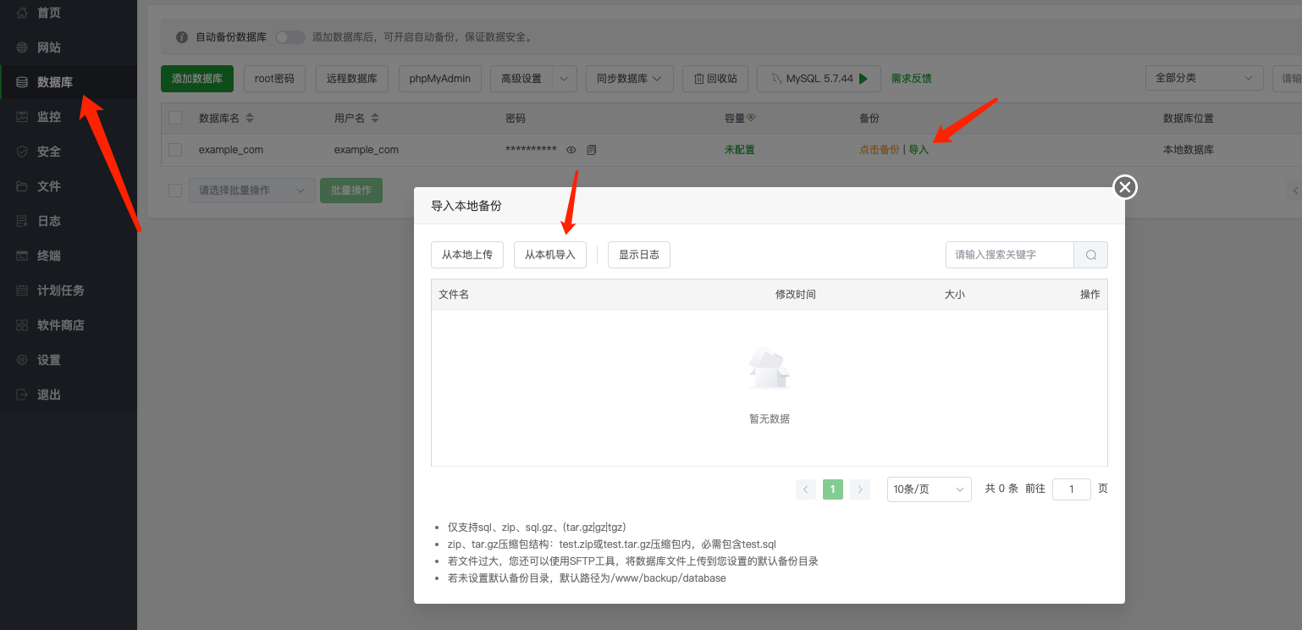Open the 设置 settings page

47,359
